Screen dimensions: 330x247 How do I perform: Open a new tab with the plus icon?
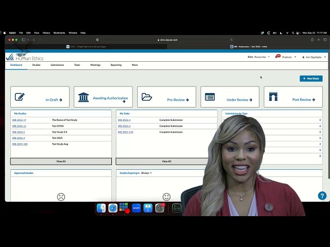click(319, 40)
